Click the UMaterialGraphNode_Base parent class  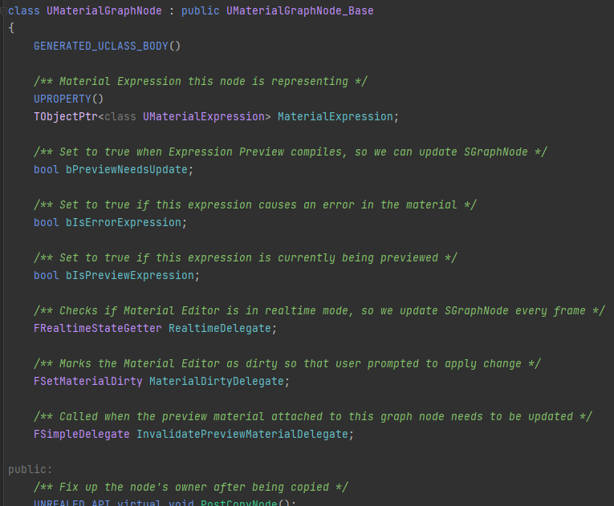click(x=299, y=11)
